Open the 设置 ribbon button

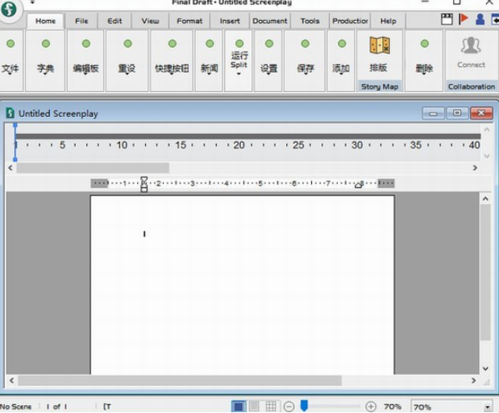(x=268, y=60)
